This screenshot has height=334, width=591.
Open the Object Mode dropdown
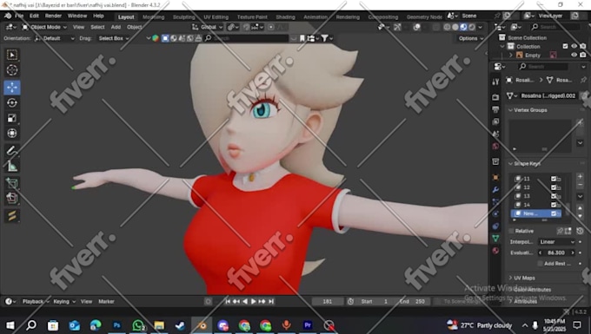click(x=44, y=27)
